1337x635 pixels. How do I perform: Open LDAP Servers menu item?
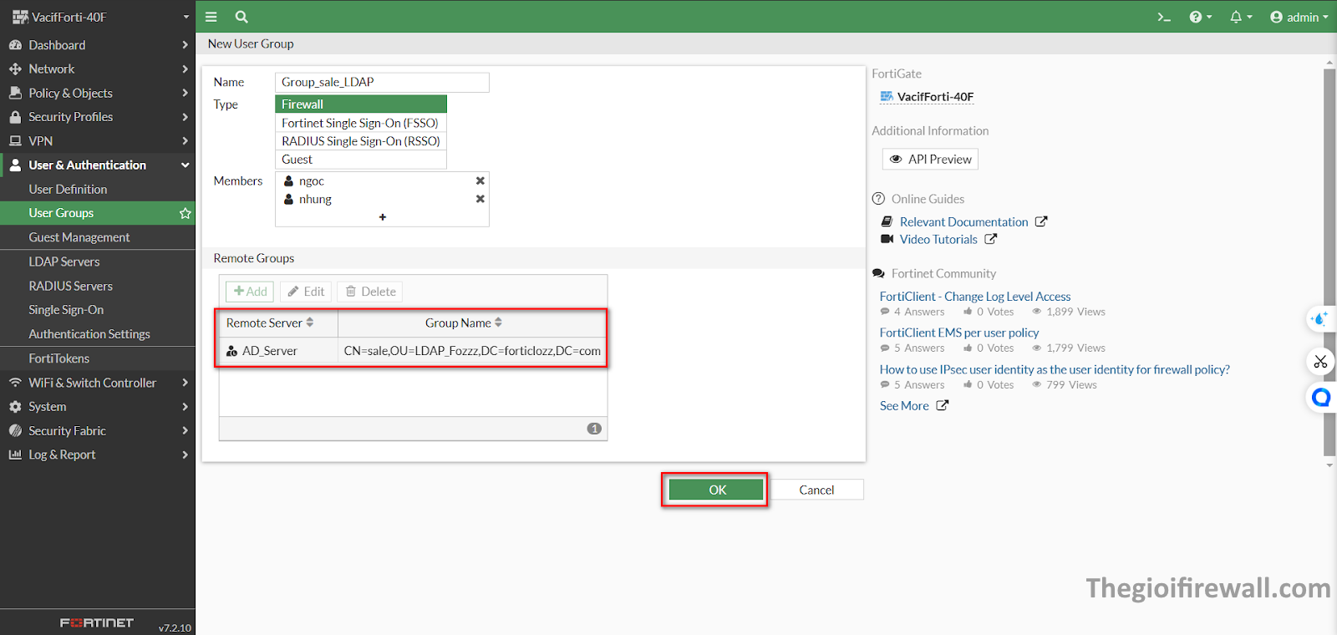[64, 262]
